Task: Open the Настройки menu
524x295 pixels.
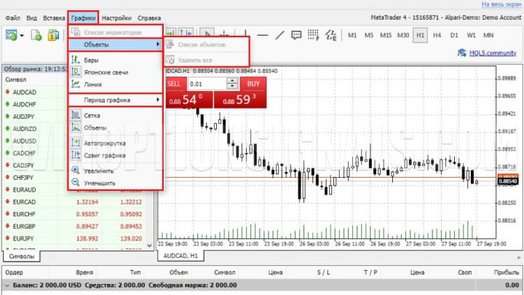Action: coord(116,17)
